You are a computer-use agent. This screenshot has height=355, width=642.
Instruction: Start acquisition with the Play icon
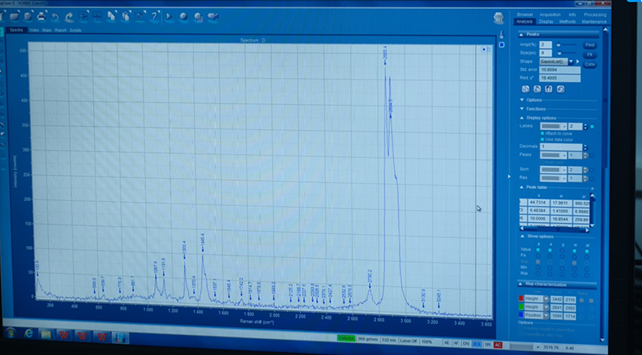click(170, 15)
